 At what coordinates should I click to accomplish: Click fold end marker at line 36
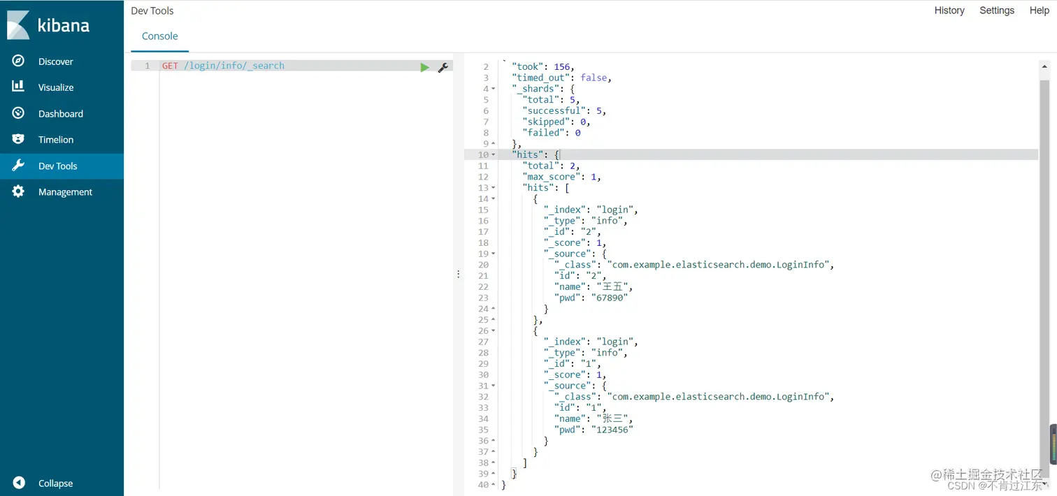pos(493,441)
